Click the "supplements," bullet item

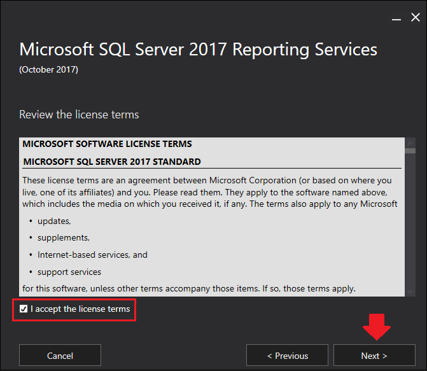click(x=64, y=238)
